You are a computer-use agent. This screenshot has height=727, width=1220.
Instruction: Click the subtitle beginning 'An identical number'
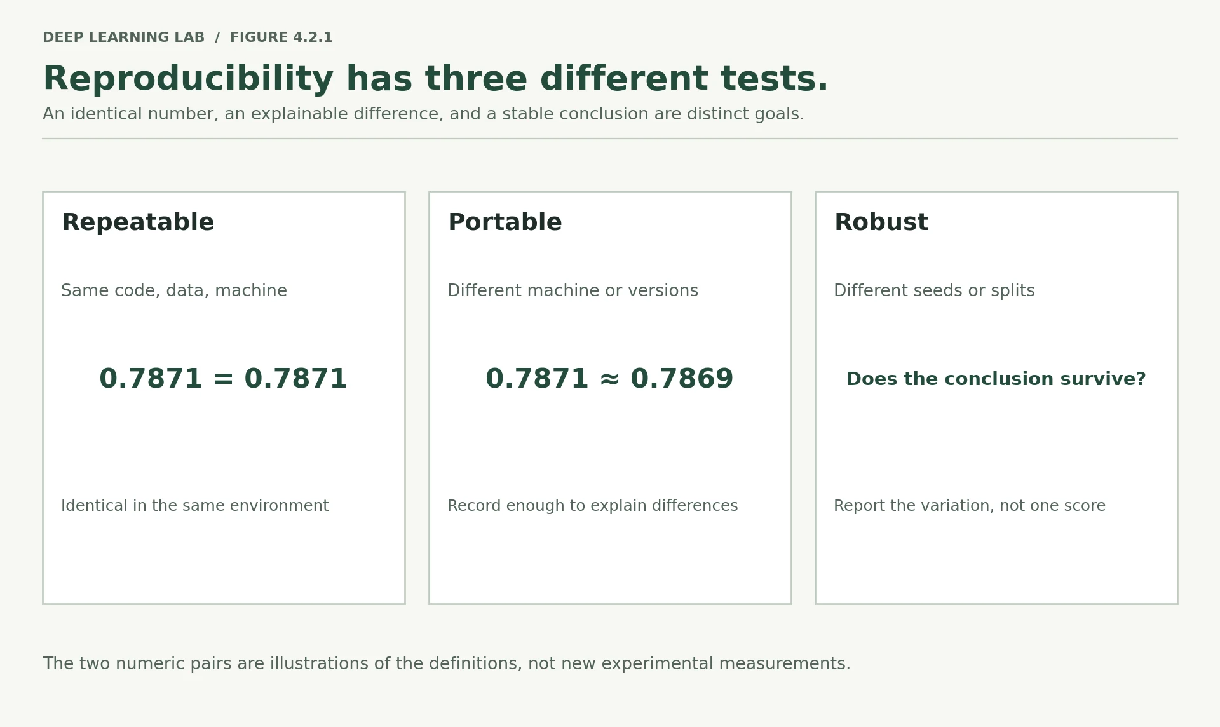tap(423, 114)
